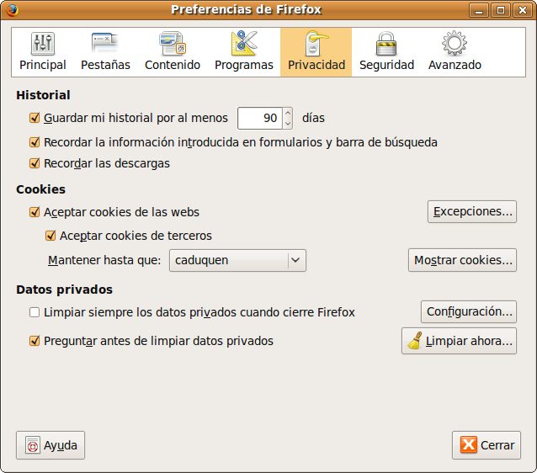The height and width of the screenshot is (473, 537).
Task: Switch to the Programas preferences icon
Action: click(x=243, y=44)
